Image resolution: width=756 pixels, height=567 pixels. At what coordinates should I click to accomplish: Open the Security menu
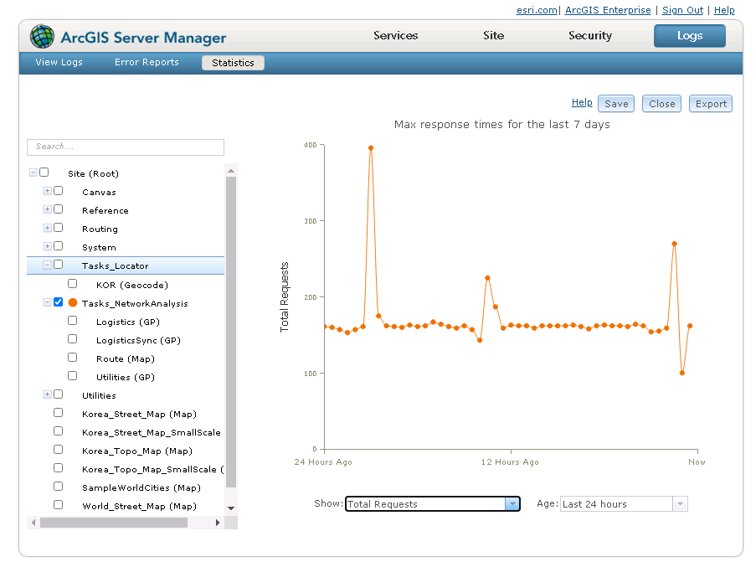[x=589, y=36]
